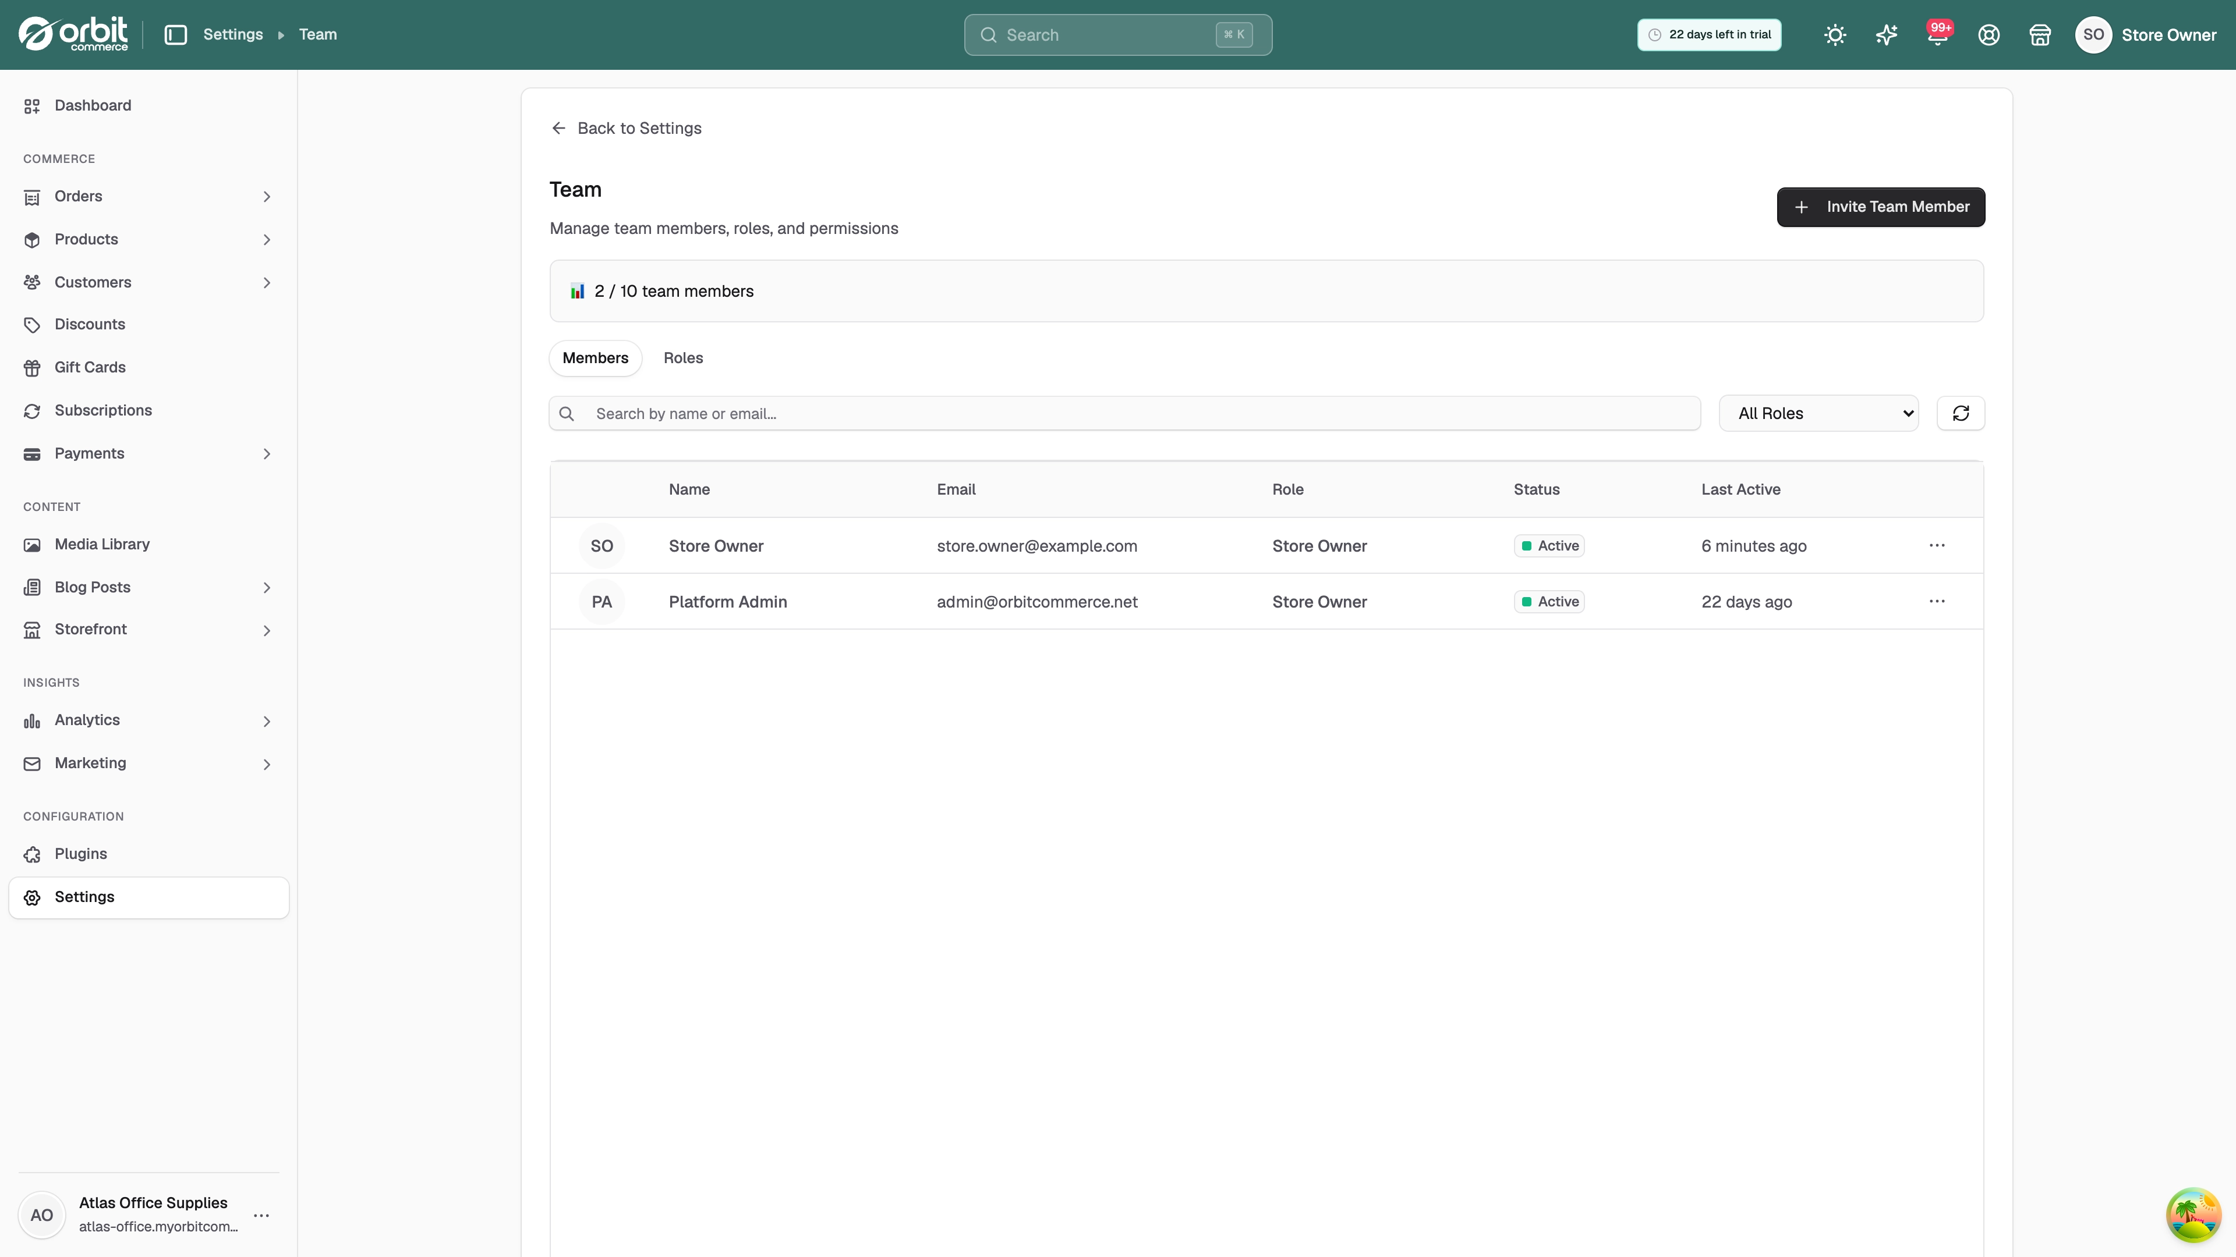The height and width of the screenshot is (1257, 2236).
Task: Open Plugins from the sidebar
Action: (x=148, y=854)
